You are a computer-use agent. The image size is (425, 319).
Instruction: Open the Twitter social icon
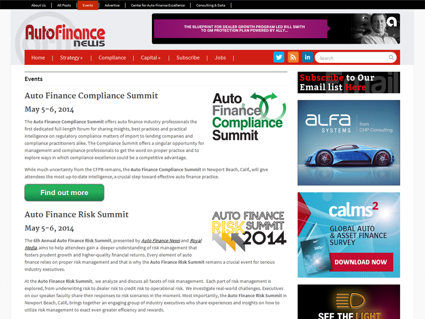pos(279,57)
